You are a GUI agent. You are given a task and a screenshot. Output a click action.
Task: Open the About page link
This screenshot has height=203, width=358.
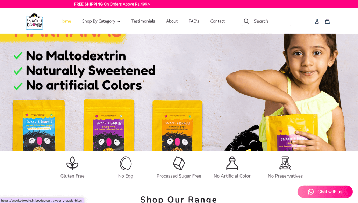172,21
